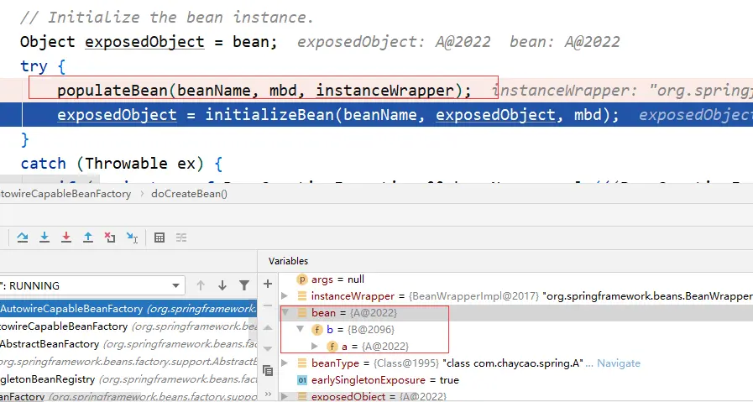753x402 pixels.
Task: Expand the beanType variable node
Action: (x=285, y=363)
